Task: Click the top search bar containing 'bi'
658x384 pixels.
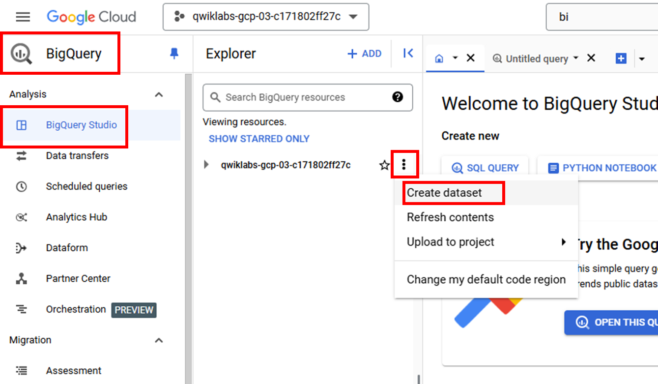Action: (x=602, y=17)
